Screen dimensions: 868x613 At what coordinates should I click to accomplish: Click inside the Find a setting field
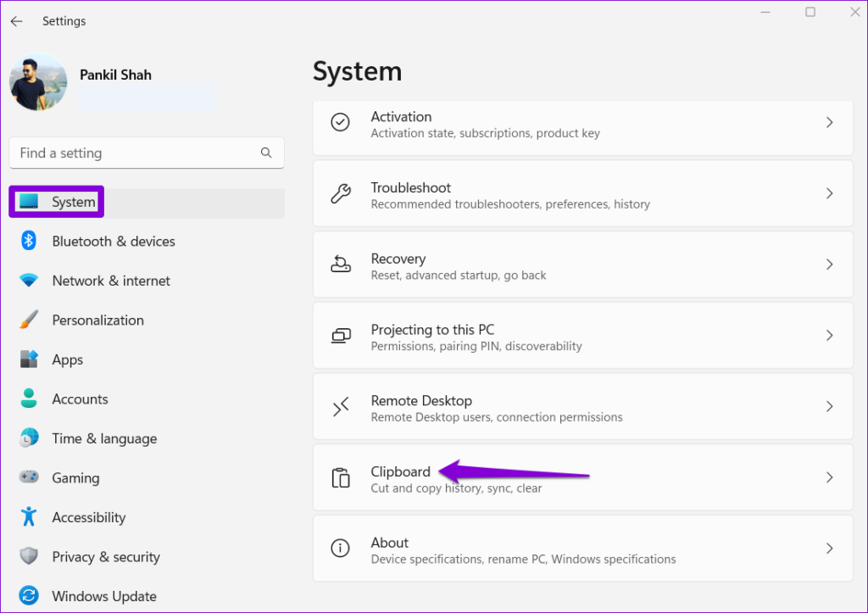(136, 153)
